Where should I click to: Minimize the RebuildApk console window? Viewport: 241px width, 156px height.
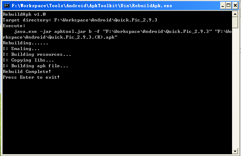pos(223,6)
